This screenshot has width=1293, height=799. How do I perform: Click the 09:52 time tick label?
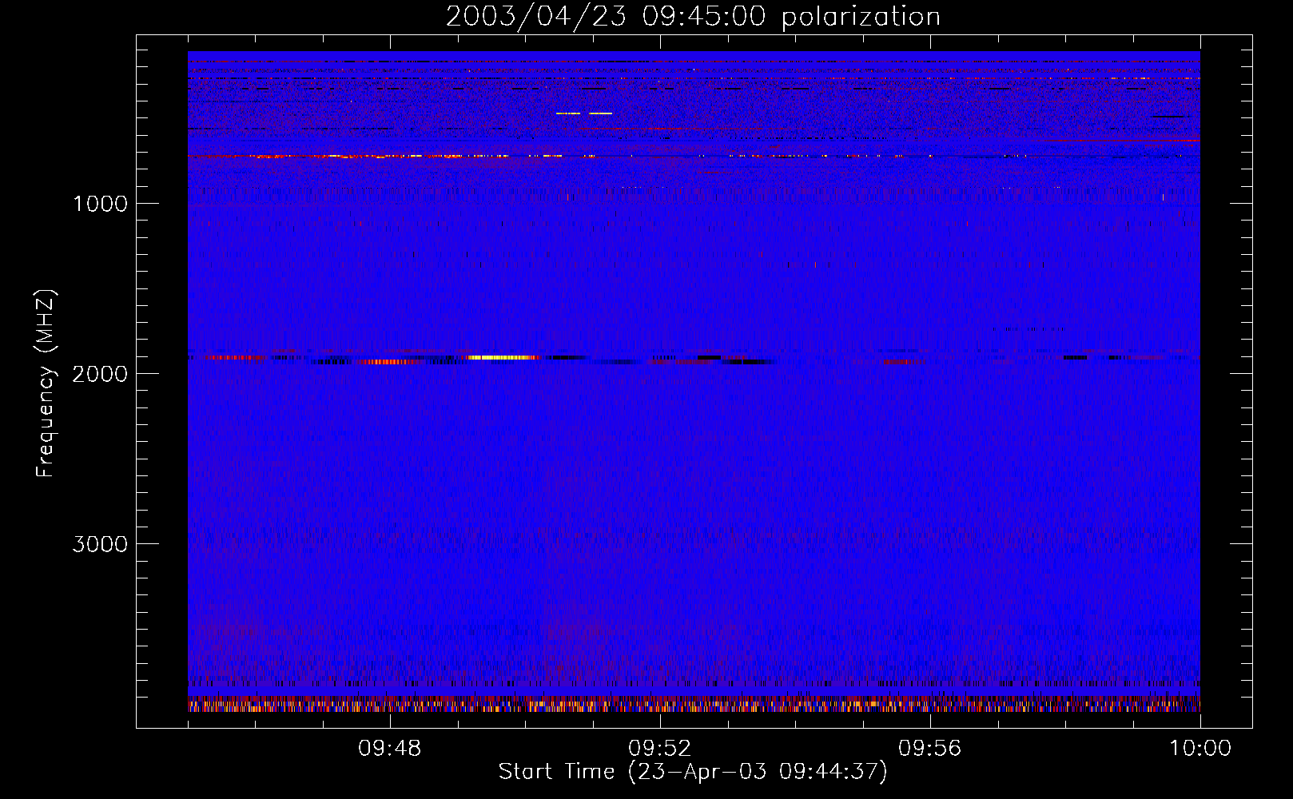[x=659, y=749]
